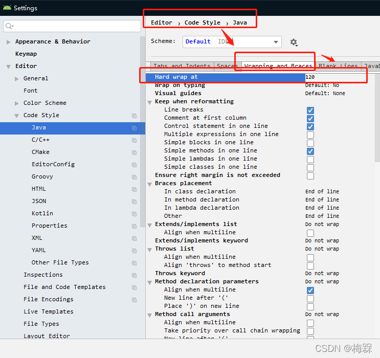Enable Multiple expressions in one line
Viewport: 380px width, 358px height.
(310, 135)
